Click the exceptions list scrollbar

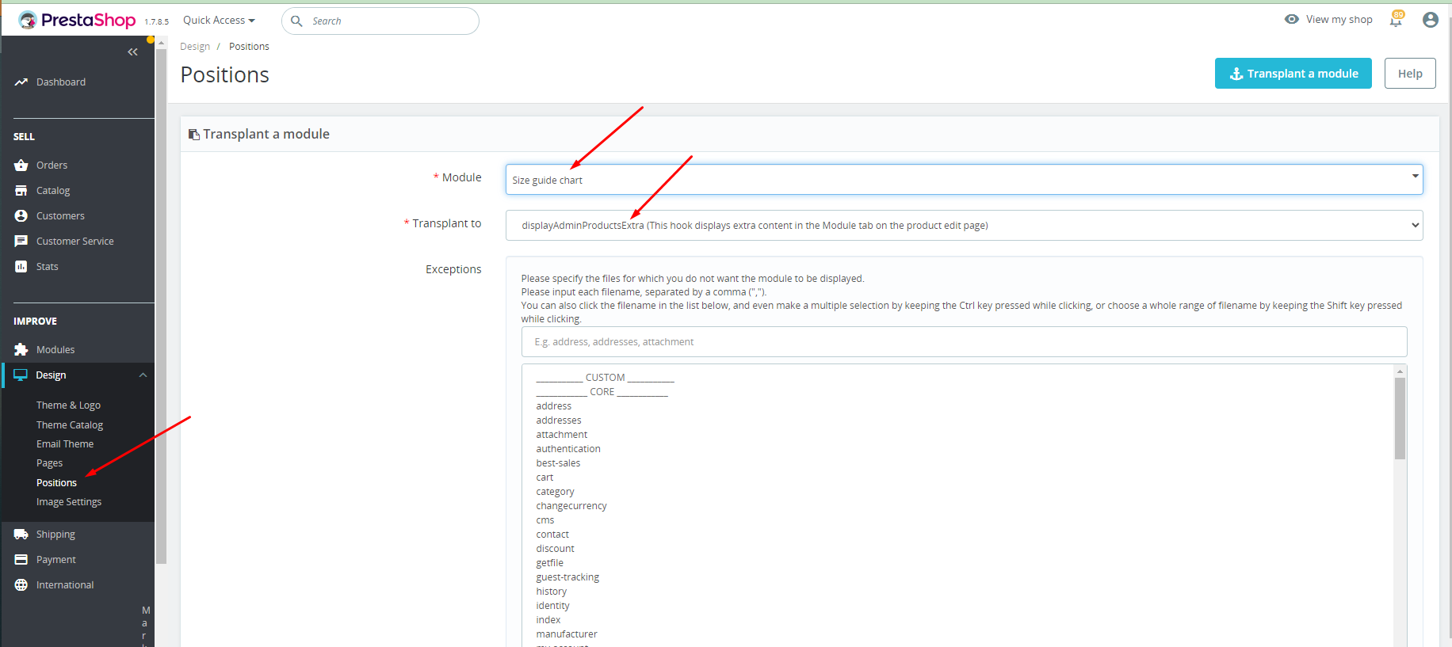coord(1400,418)
